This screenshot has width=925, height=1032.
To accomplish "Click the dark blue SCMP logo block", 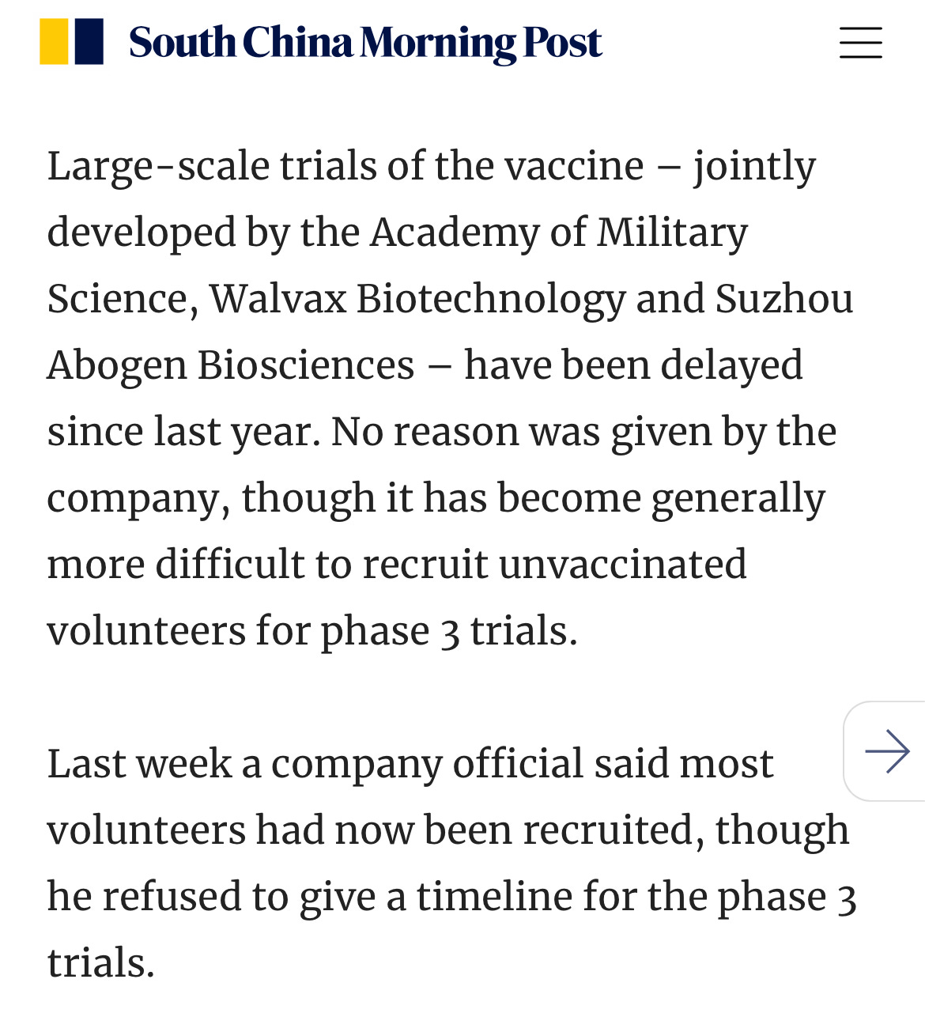I will [89, 42].
